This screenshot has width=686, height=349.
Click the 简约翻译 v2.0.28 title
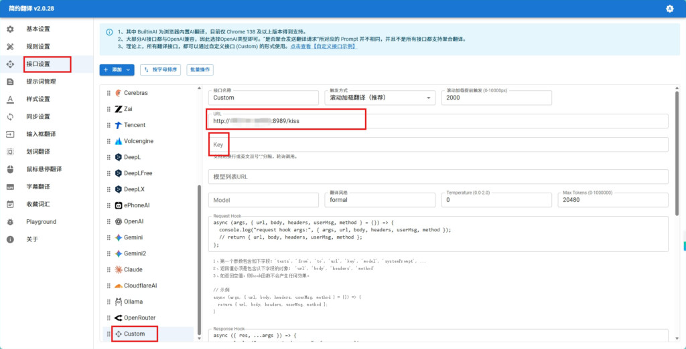31,9
